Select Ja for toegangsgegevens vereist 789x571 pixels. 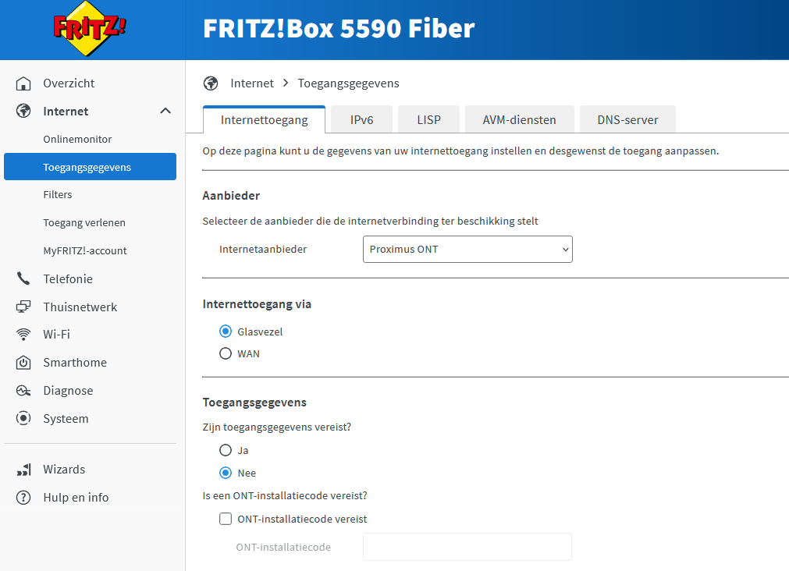226,450
